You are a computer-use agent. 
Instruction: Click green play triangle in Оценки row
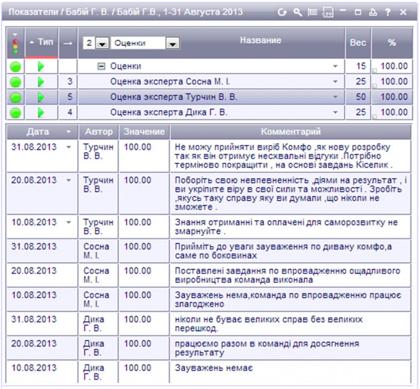[x=41, y=66]
